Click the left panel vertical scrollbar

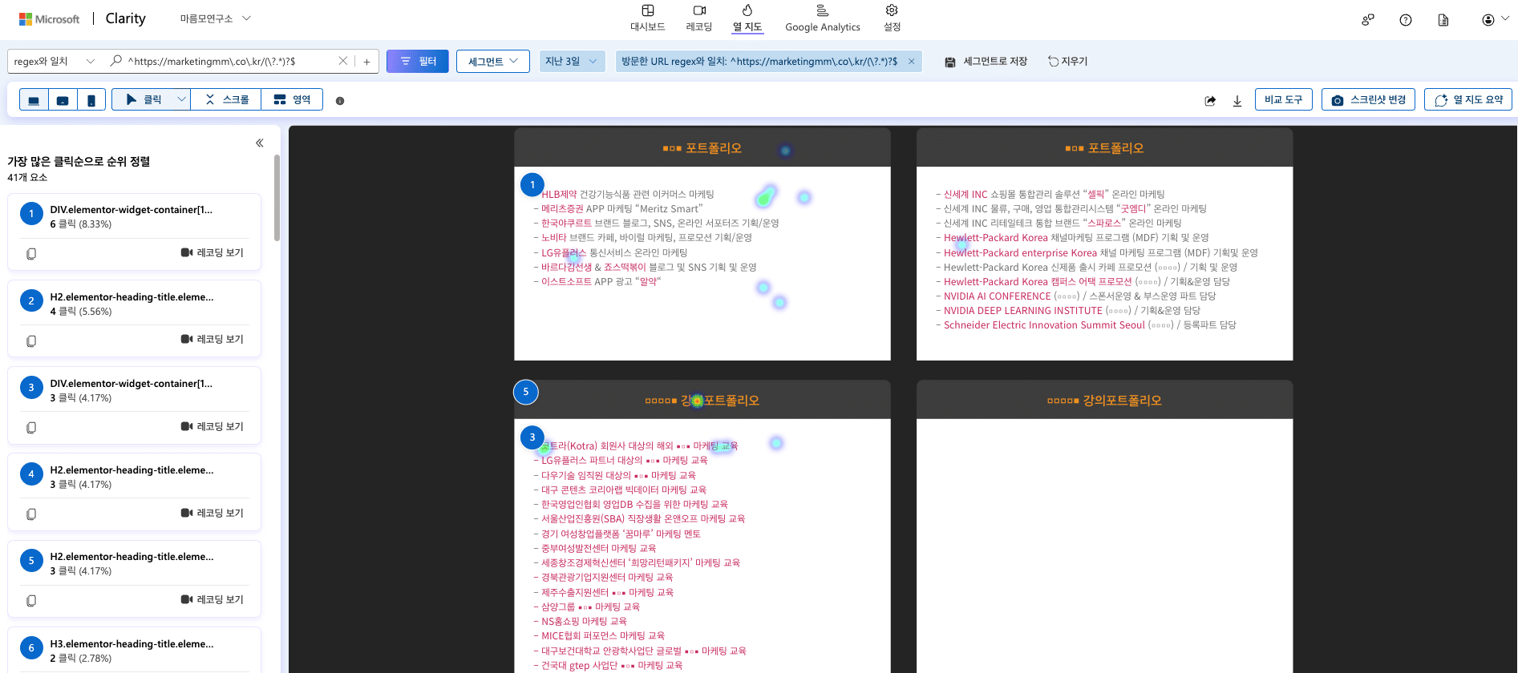(x=277, y=198)
